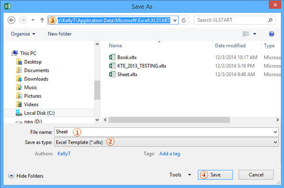Open the Tools dropdown menu
284x188 pixels.
pos(180,175)
